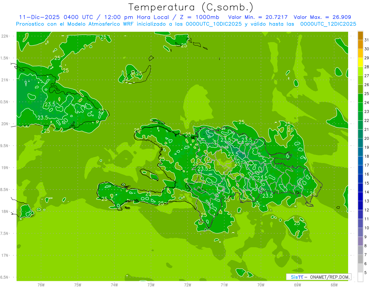This screenshot has width=375, height=289.
Task: Click the '8.5N' latitude label
Action: tap(4, 190)
